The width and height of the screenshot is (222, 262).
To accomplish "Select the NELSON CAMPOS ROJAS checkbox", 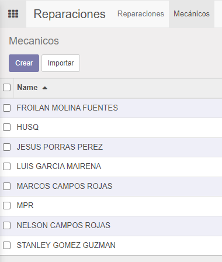I will [x=7, y=225].
